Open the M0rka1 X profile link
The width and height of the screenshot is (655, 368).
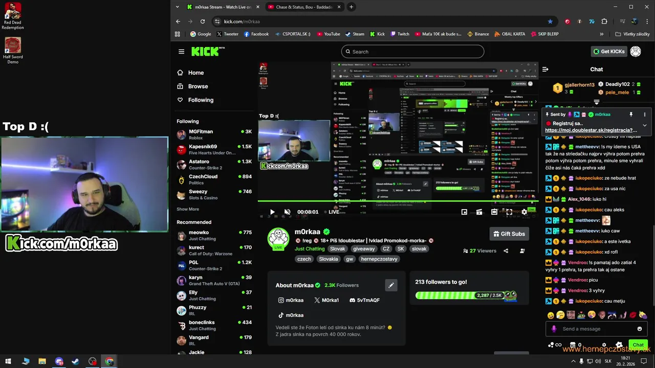(x=326, y=301)
